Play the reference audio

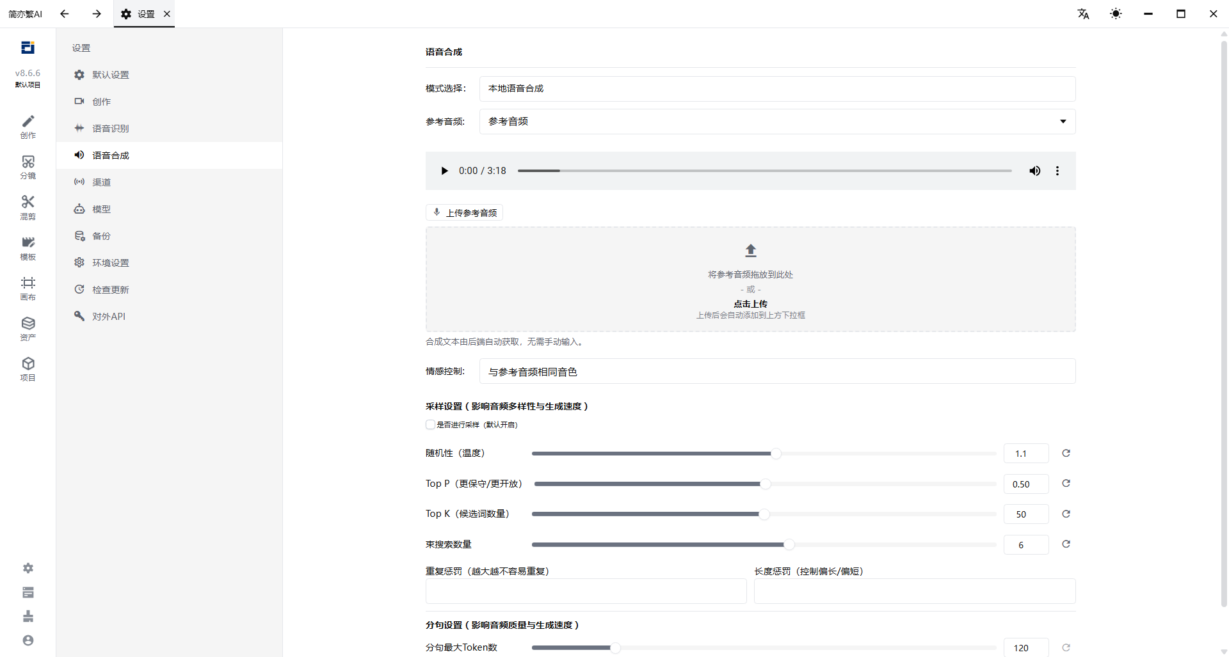444,171
